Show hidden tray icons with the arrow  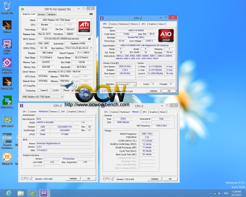click(x=210, y=194)
